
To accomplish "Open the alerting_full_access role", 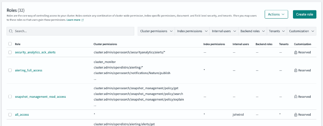I will point(29,70).
